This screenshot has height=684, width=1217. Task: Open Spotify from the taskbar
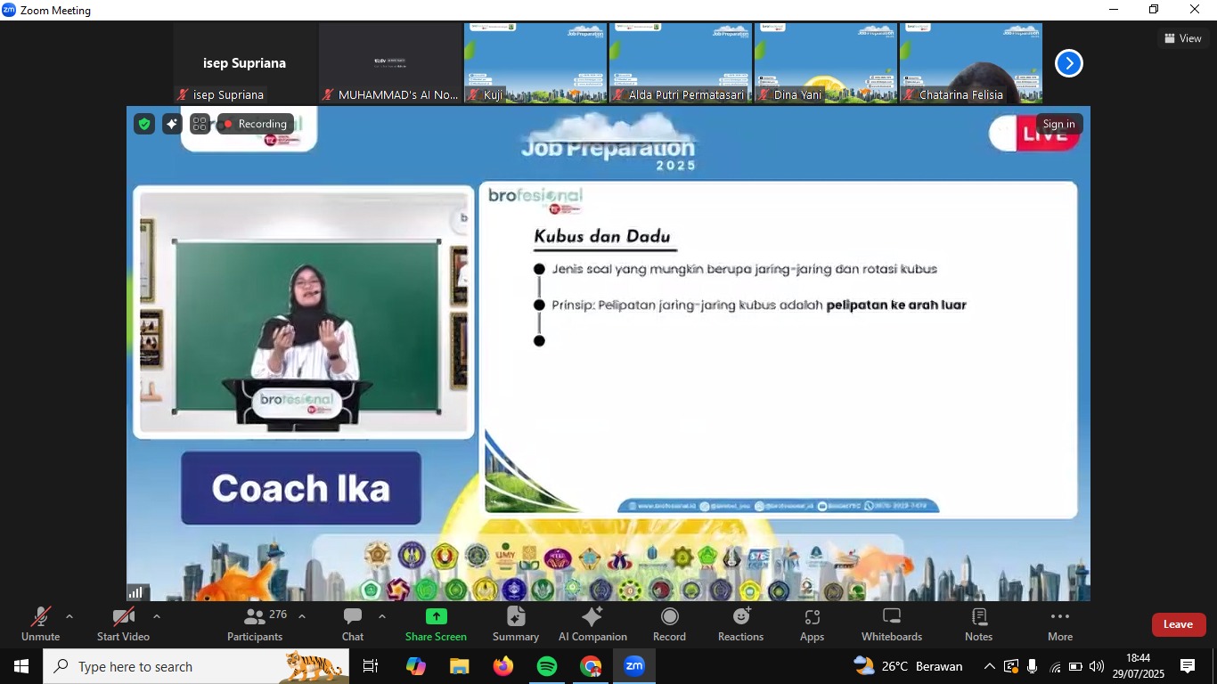(547, 666)
